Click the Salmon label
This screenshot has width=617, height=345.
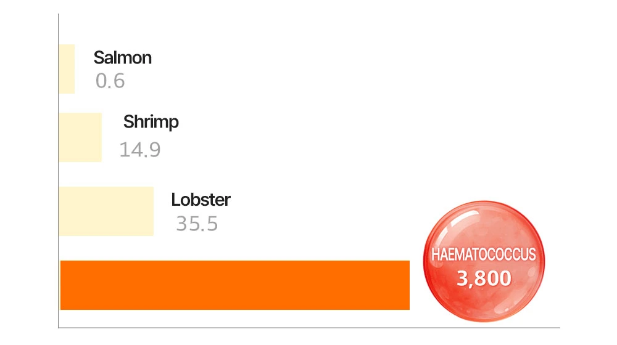point(123,58)
